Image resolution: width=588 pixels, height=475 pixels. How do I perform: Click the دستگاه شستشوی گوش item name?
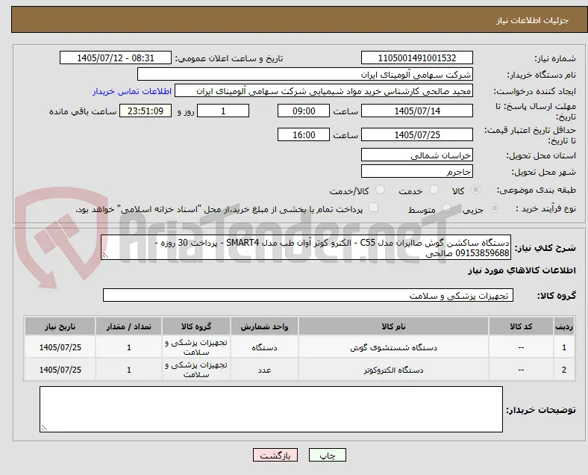393,347
